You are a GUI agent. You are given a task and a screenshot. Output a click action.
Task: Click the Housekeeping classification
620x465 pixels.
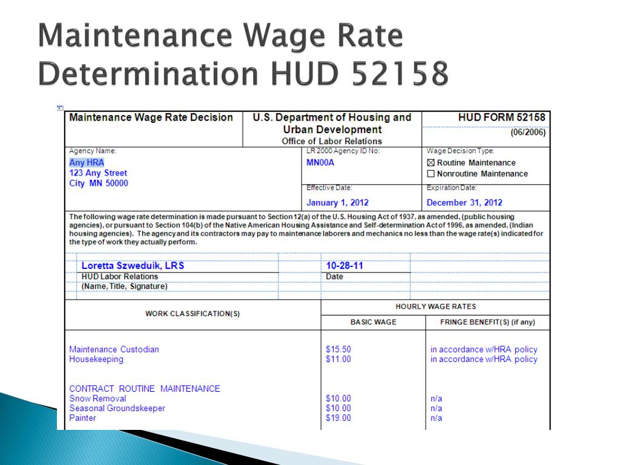tap(96, 359)
